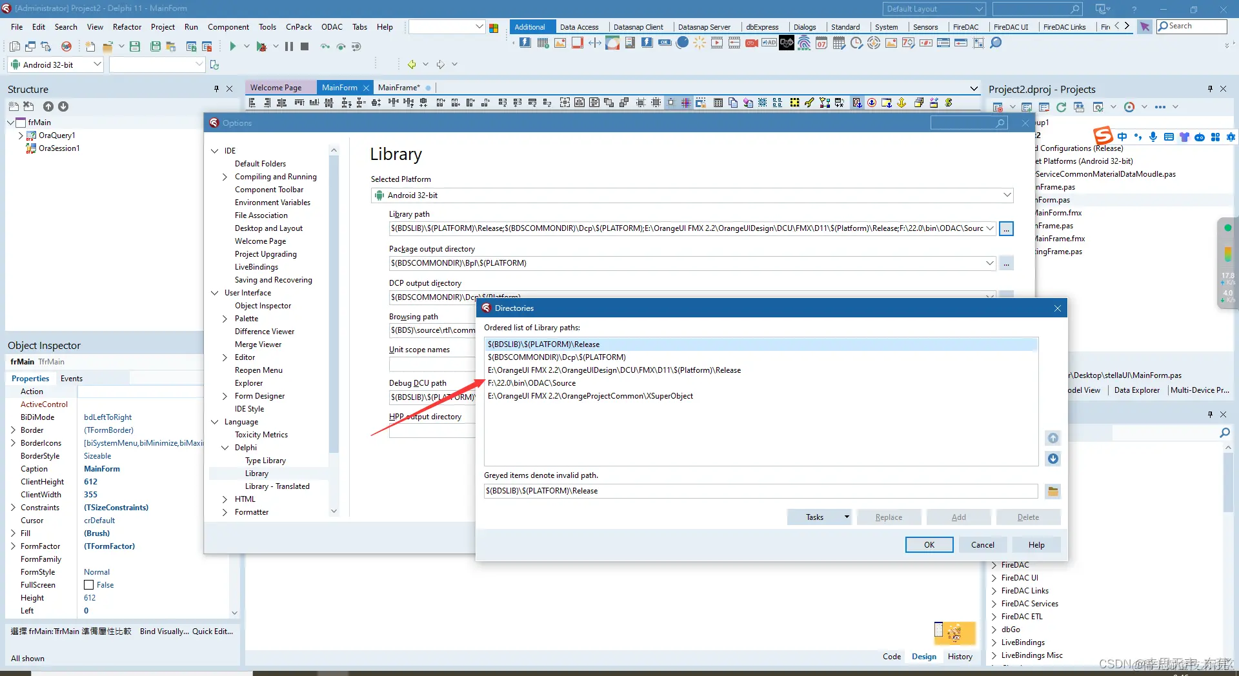This screenshot has width=1239, height=676.
Task: Create new items
Action: point(90,46)
